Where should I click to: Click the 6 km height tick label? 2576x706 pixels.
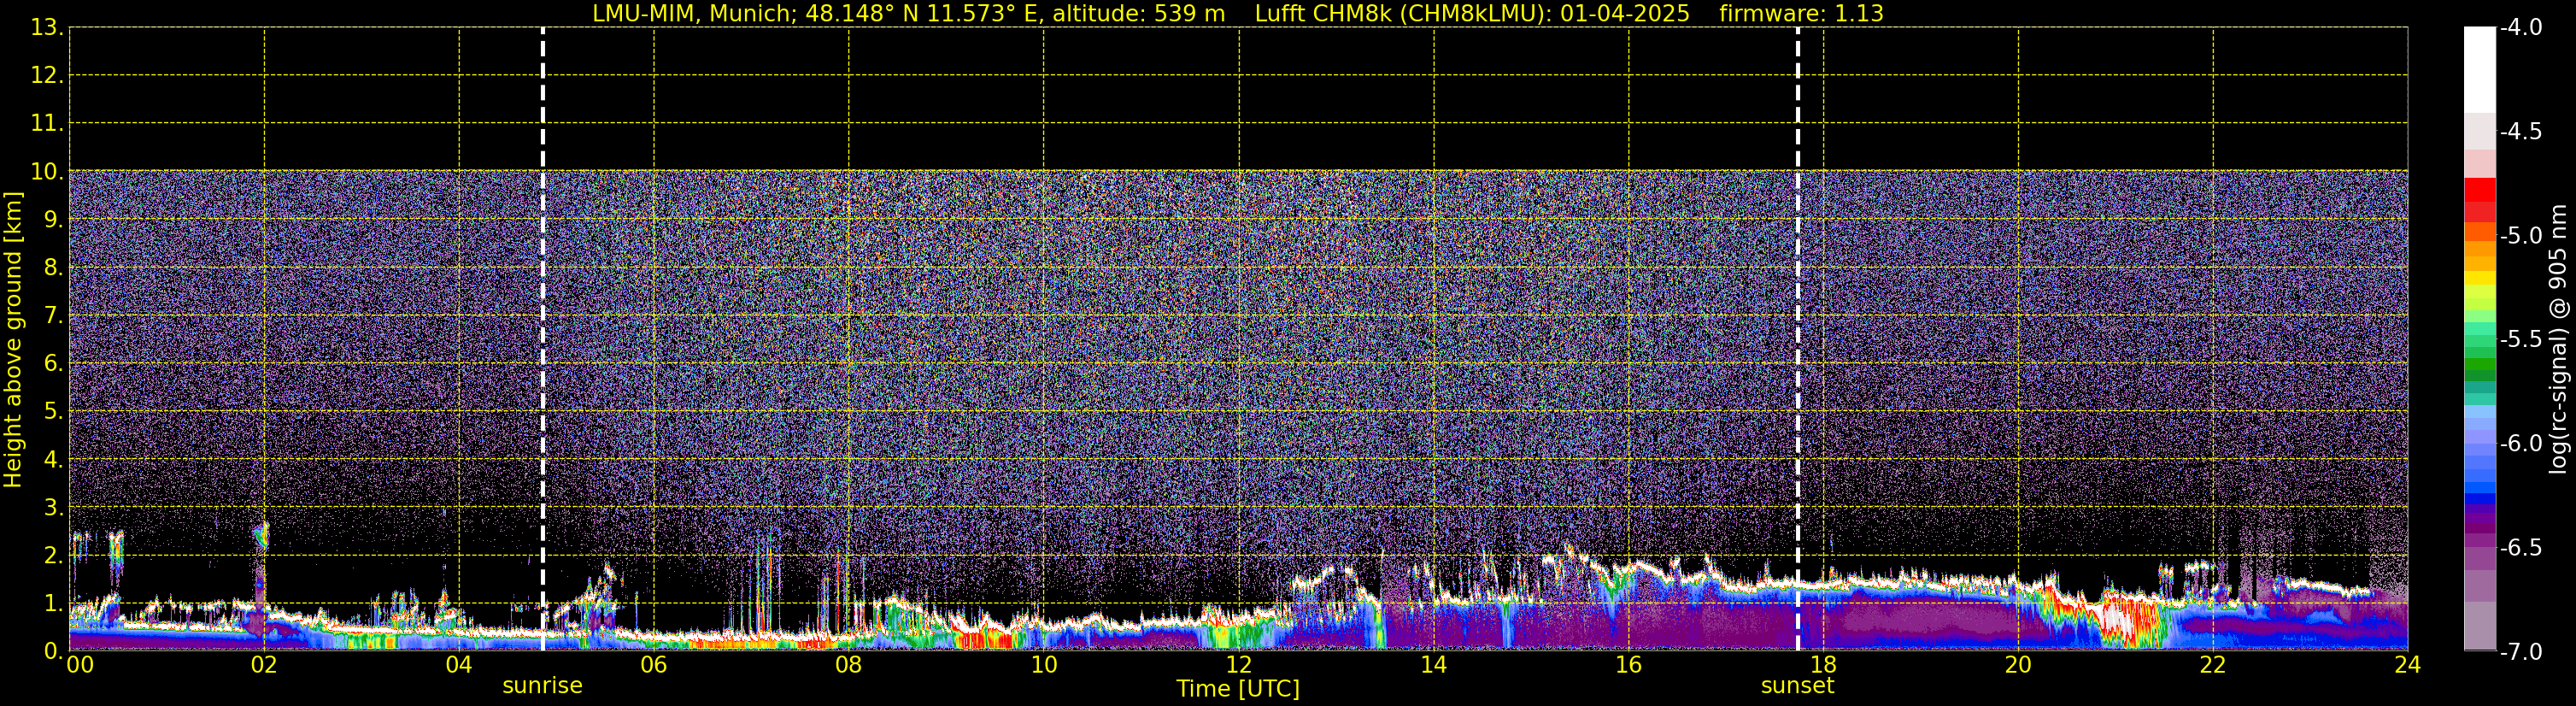coord(52,363)
